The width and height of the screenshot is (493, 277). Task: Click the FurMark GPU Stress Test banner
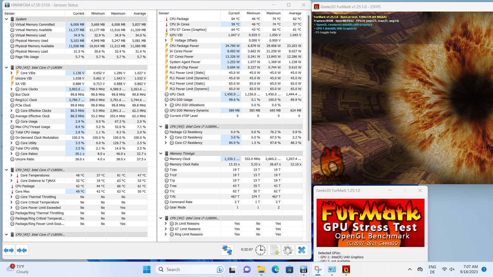(370, 223)
